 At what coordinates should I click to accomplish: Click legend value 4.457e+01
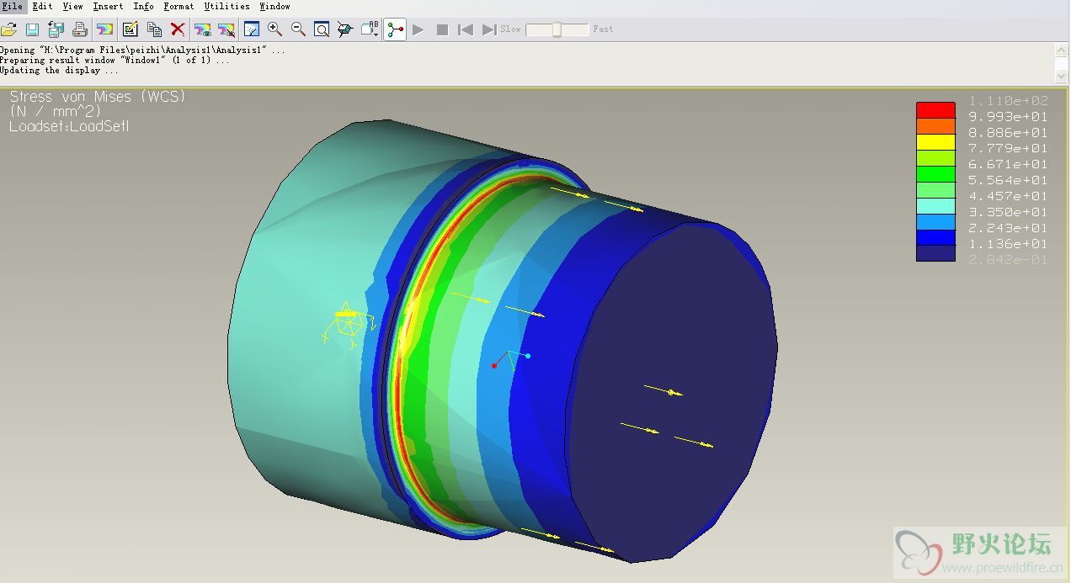click(1009, 197)
